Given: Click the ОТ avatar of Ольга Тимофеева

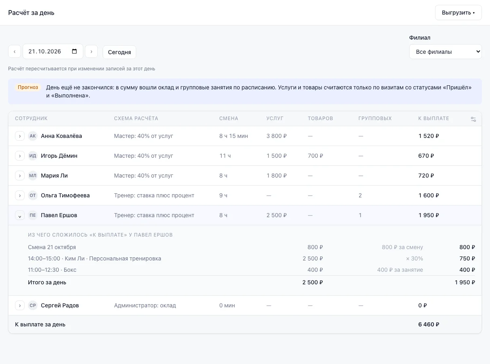Looking at the screenshot, I should tap(33, 195).
